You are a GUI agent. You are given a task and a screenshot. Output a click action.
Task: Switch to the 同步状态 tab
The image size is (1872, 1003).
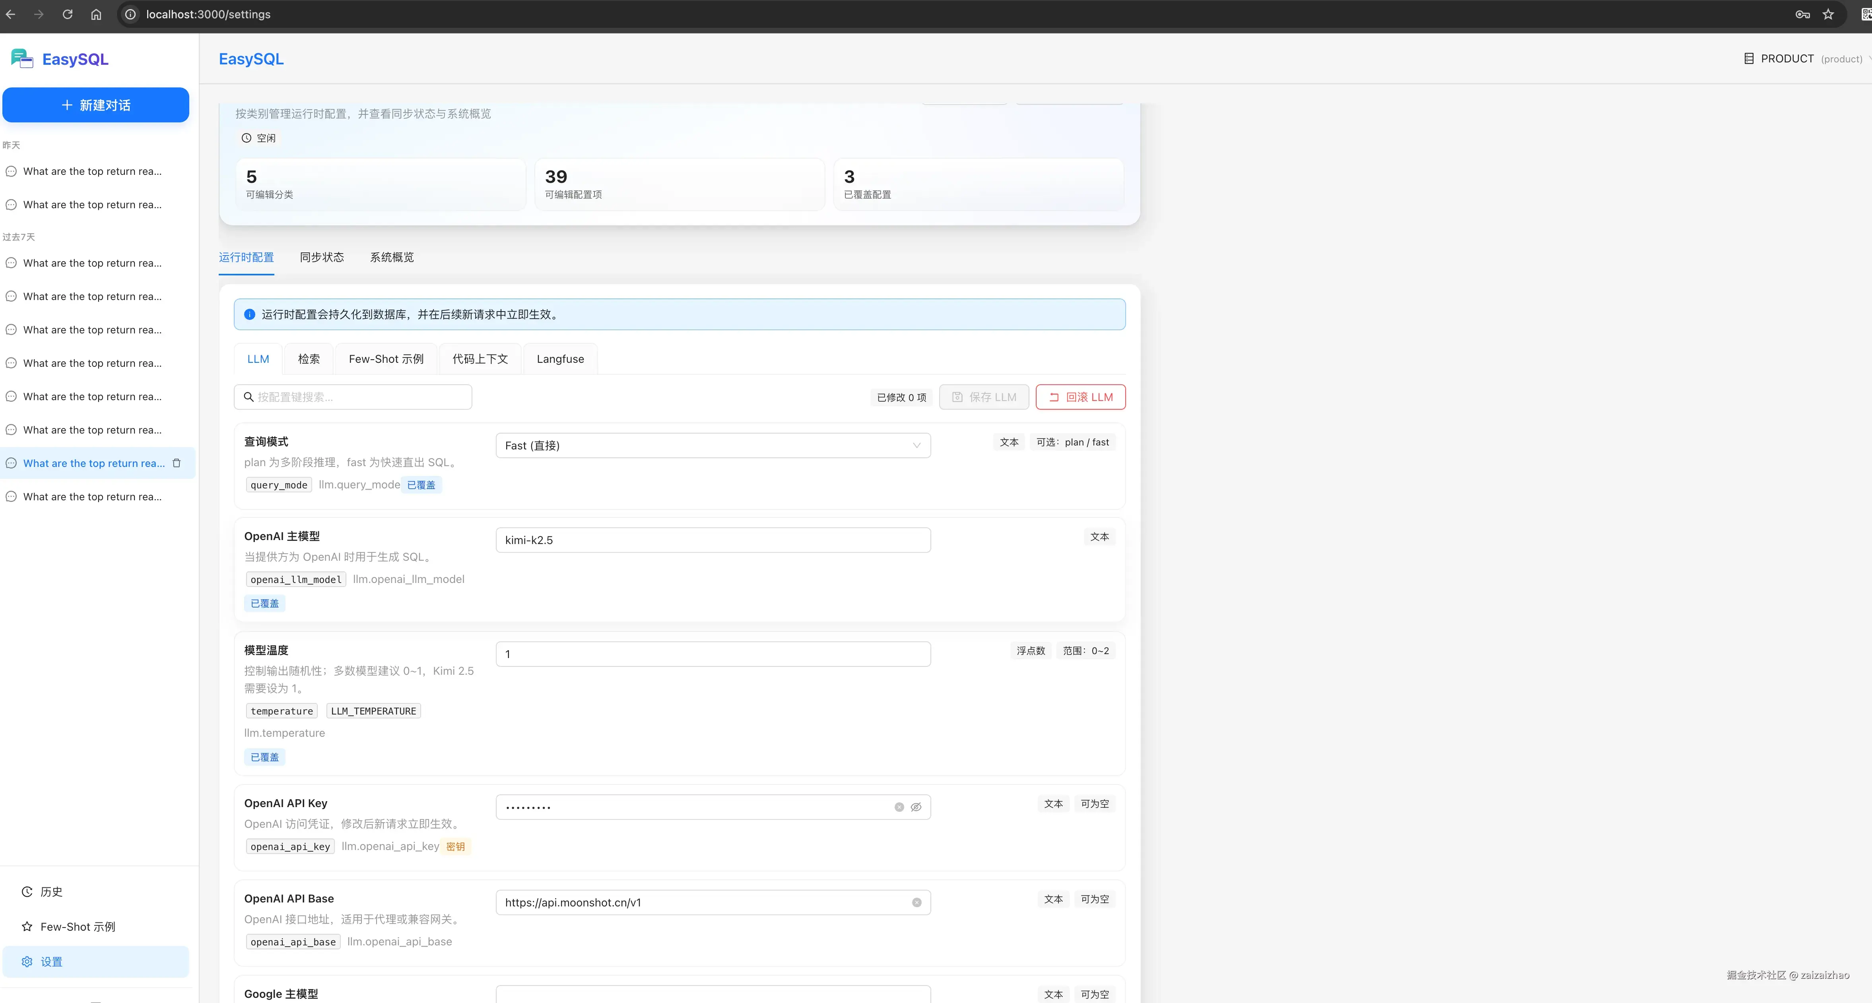322,257
